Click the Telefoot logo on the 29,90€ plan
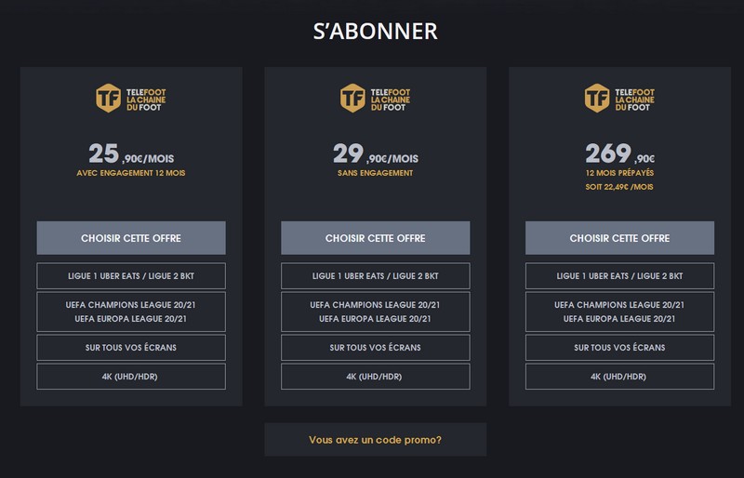The image size is (744, 478). pos(375,98)
